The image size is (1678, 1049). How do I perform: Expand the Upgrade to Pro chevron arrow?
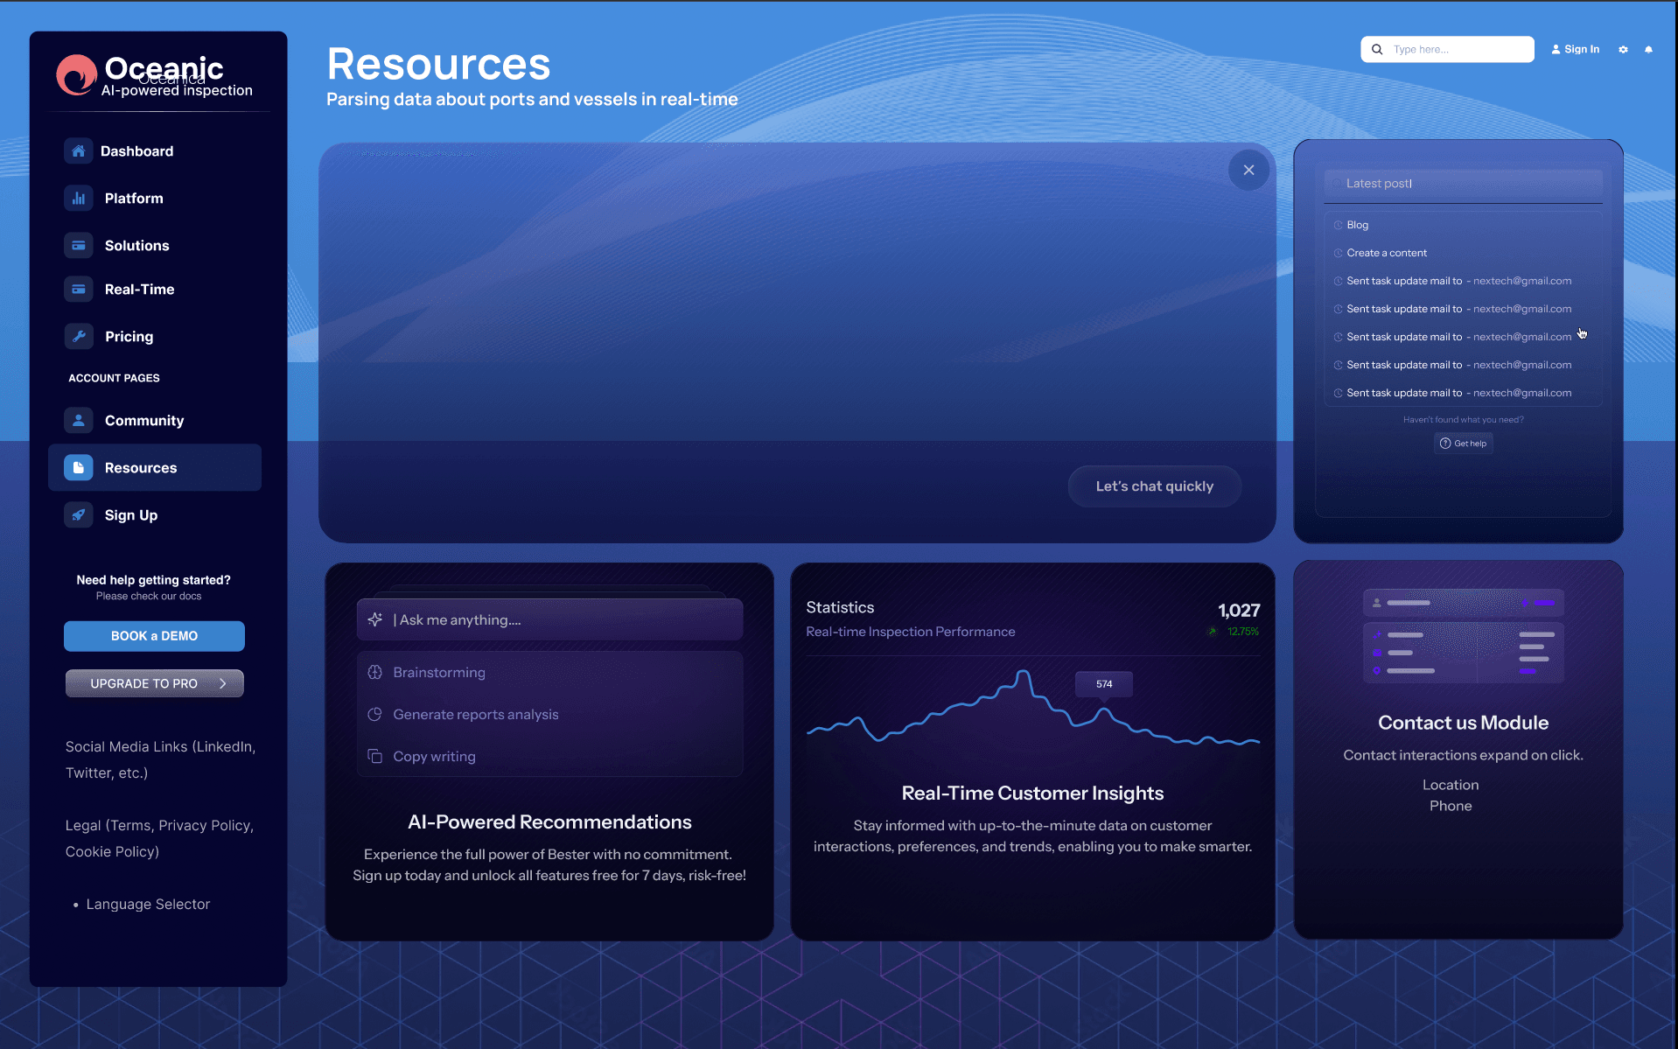[x=223, y=683]
